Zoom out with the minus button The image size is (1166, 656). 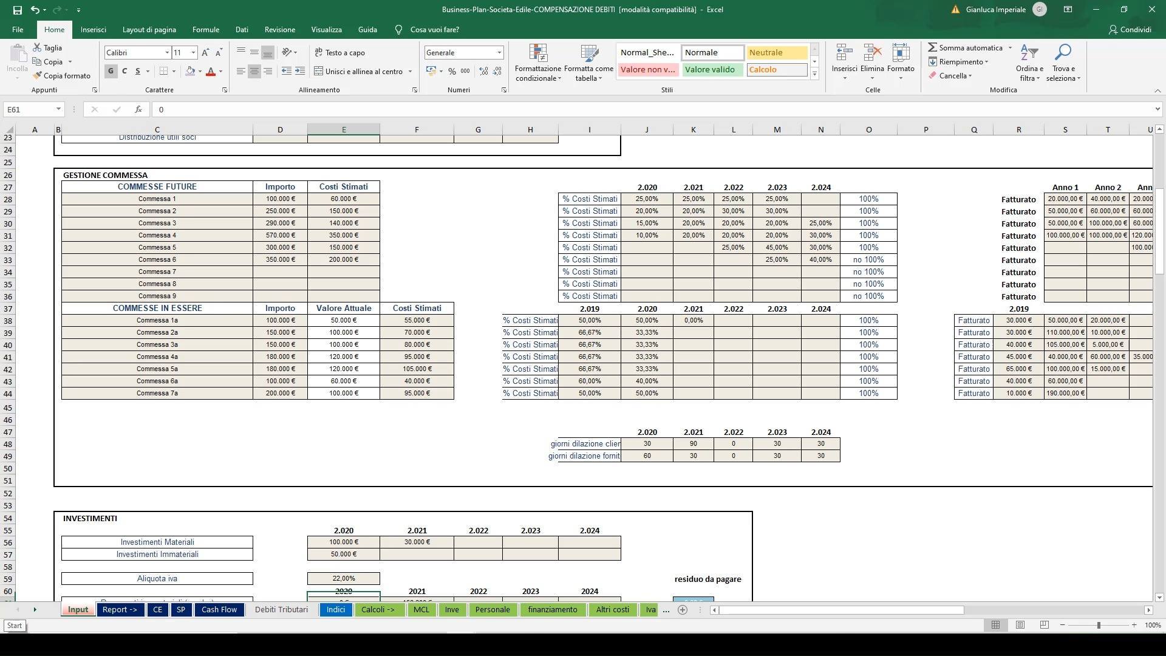tap(1063, 625)
